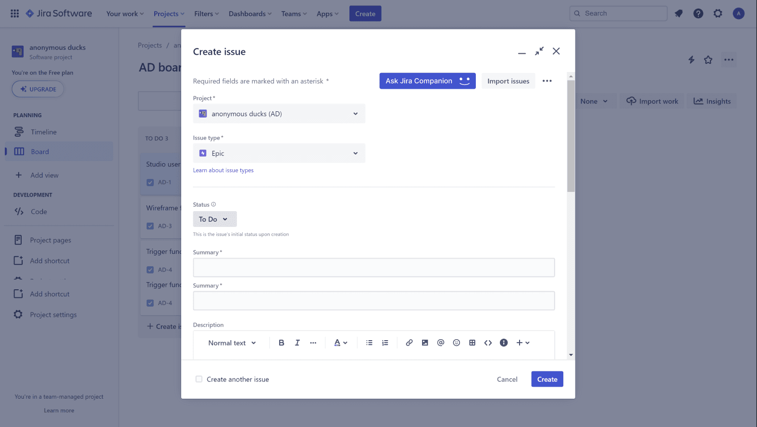Click the Create button in the top navigation

click(365, 14)
